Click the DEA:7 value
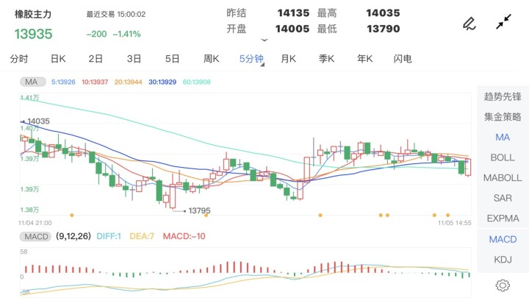The image size is (529, 298). click(142, 236)
